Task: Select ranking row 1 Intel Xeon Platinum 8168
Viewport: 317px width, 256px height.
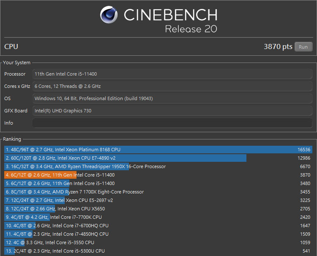Action: click(158, 150)
